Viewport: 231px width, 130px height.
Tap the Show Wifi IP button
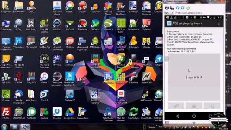194,77
